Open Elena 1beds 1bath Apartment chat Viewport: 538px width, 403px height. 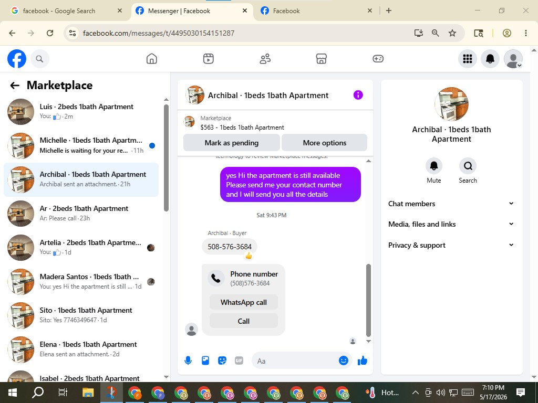81,349
